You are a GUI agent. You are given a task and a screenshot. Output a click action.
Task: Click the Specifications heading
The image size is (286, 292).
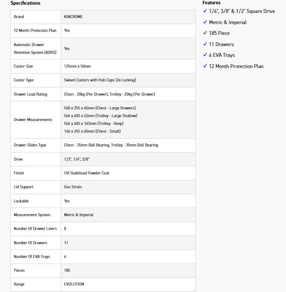25,3
